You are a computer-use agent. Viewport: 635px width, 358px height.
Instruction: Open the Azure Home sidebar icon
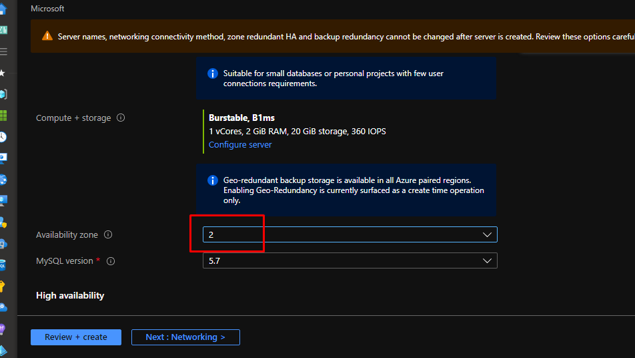click(3, 9)
